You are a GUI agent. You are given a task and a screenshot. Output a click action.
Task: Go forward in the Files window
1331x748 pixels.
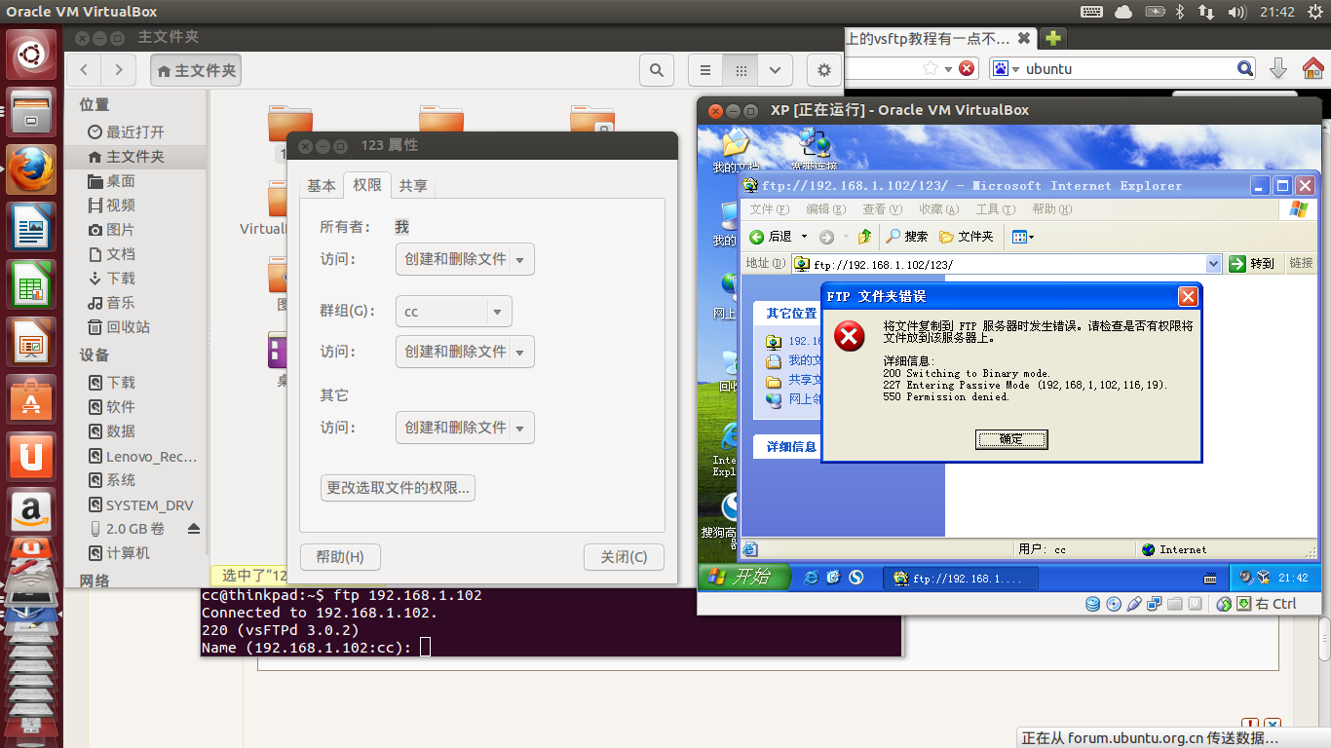click(x=119, y=70)
